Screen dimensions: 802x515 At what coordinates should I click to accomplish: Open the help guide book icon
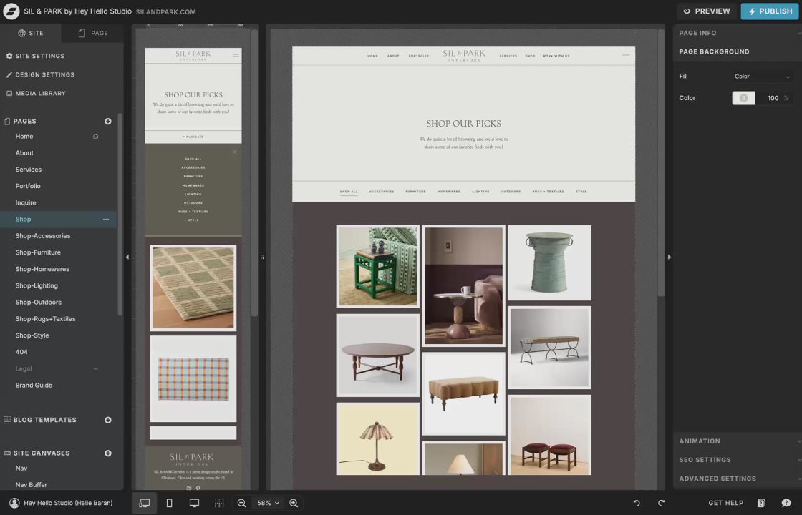(x=761, y=504)
